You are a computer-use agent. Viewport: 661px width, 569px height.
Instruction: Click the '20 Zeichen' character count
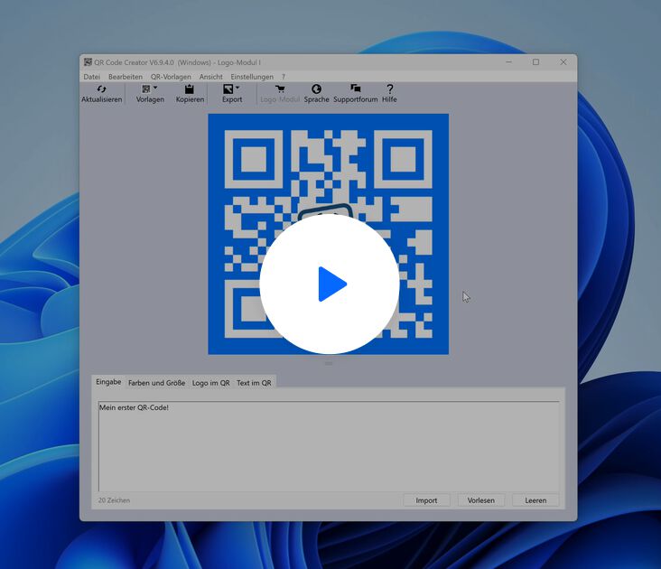(x=114, y=500)
